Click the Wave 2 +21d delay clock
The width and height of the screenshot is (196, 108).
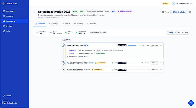pos(114,63)
